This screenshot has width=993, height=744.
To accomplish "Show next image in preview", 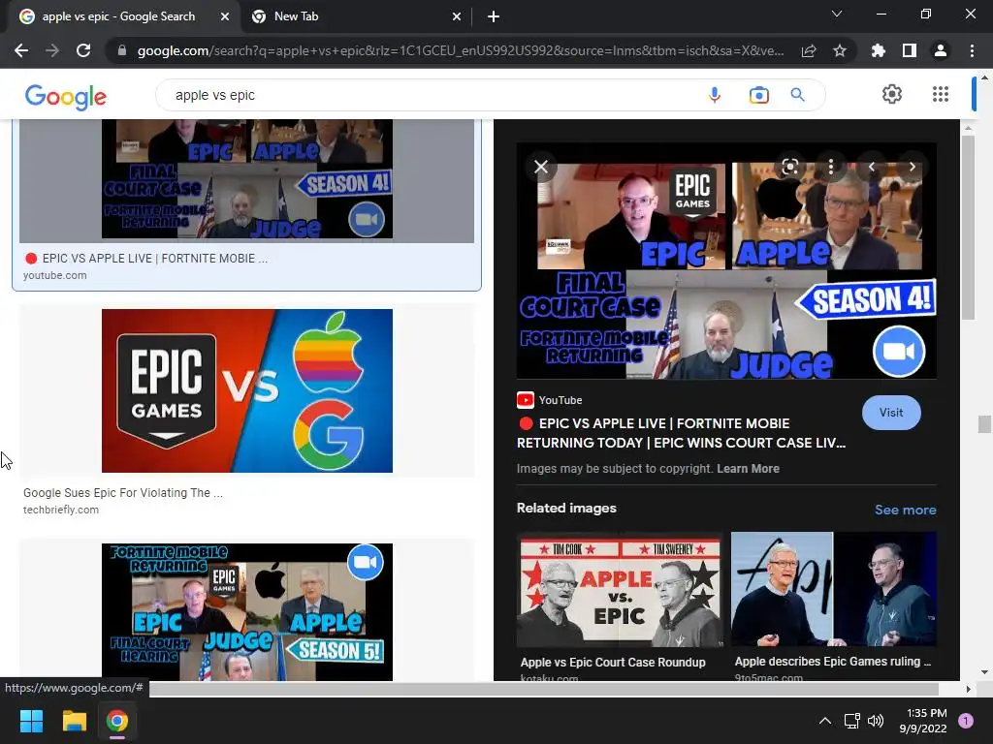I will pos(912,167).
